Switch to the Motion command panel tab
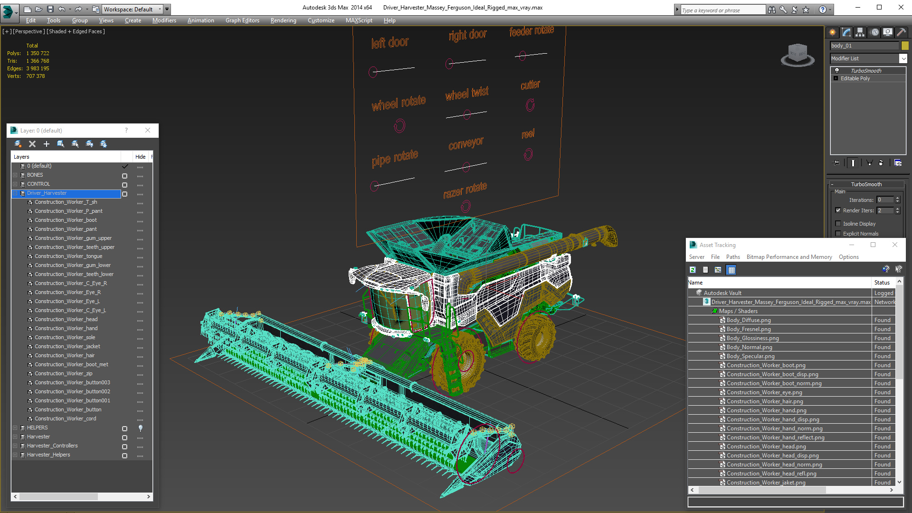The height and width of the screenshot is (513, 912). click(x=874, y=32)
